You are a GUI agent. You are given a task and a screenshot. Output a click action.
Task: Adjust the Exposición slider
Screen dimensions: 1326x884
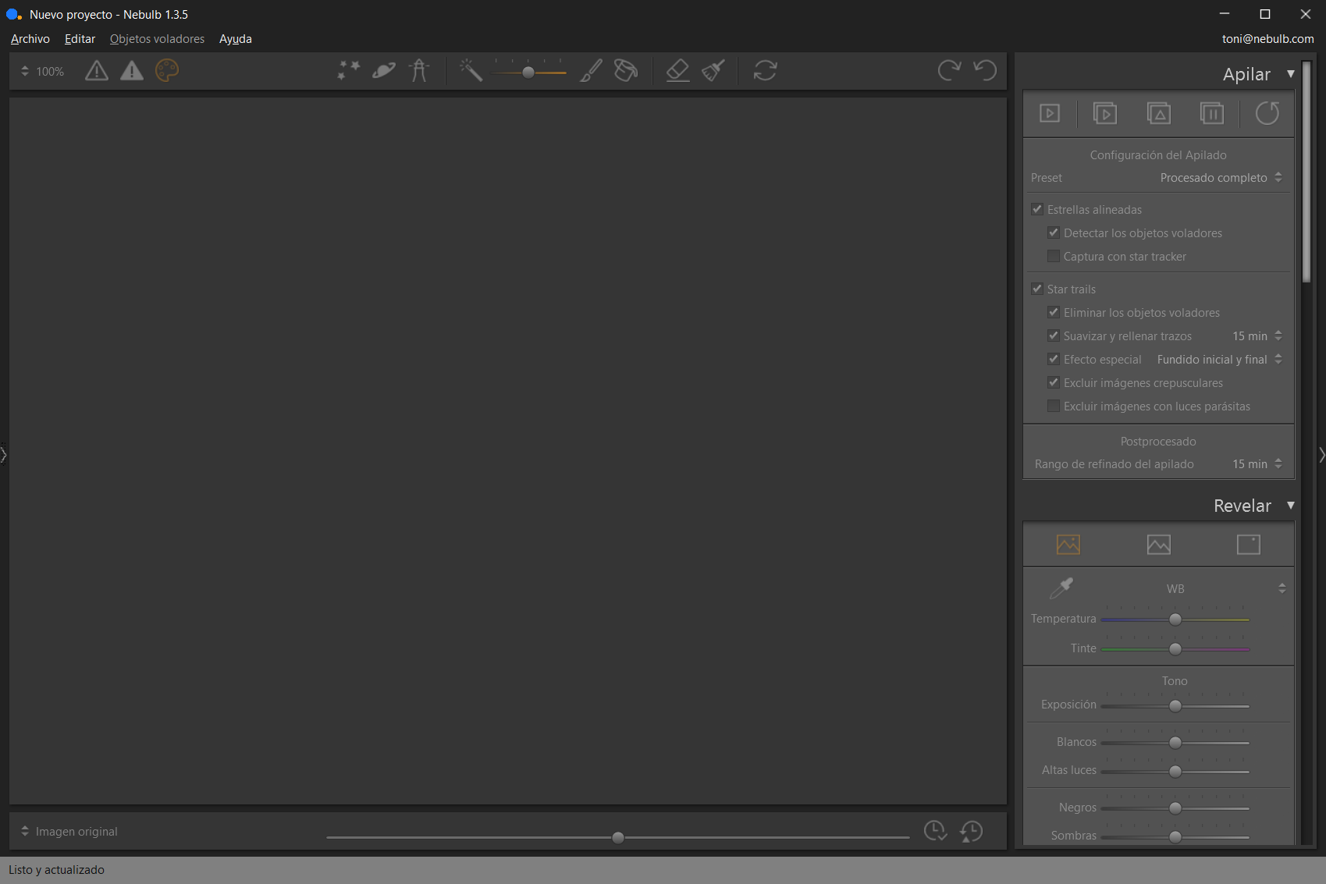click(x=1175, y=706)
